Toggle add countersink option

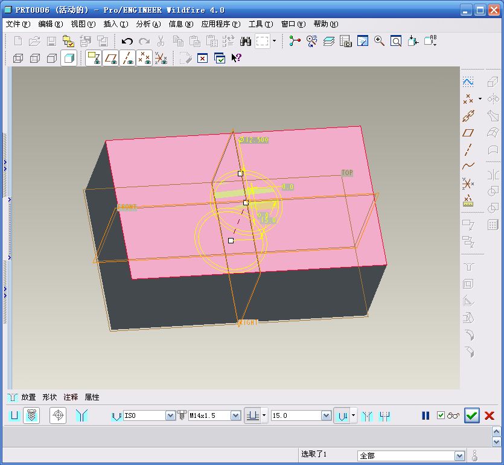(x=367, y=416)
